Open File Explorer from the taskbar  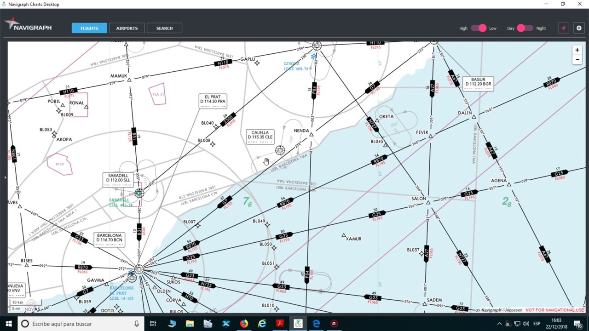[x=190, y=324]
